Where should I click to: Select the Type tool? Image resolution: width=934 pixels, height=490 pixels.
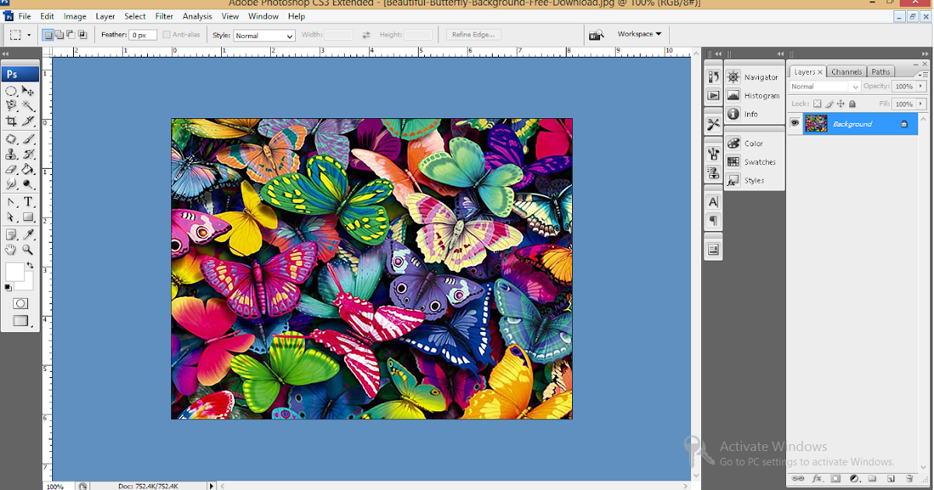[27, 201]
